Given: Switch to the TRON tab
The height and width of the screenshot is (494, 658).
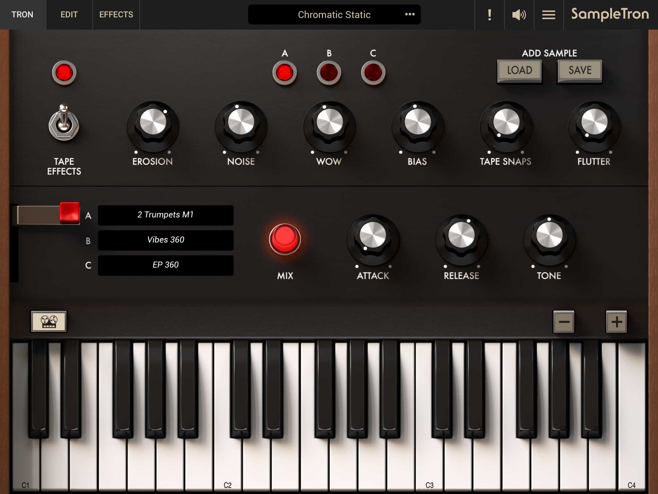Looking at the screenshot, I should point(22,15).
